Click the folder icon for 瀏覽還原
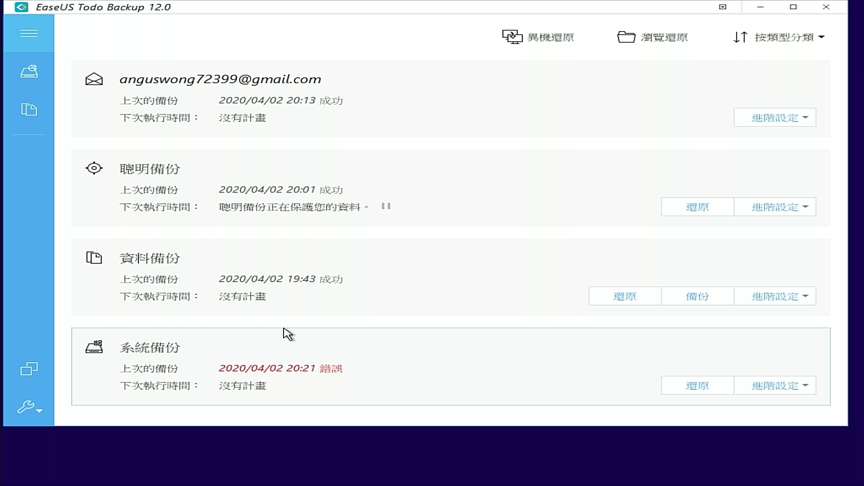Viewport: 864px width, 486px height. [x=626, y=37]
